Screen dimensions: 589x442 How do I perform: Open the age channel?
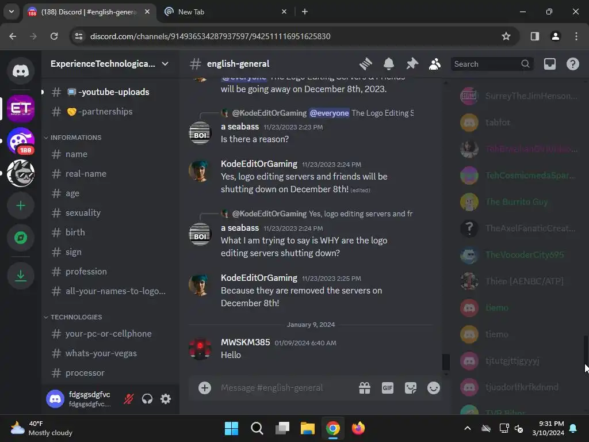point(110,193)
